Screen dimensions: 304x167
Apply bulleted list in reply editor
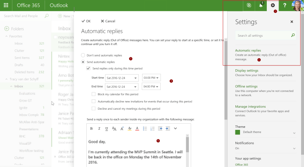point(145,129)
